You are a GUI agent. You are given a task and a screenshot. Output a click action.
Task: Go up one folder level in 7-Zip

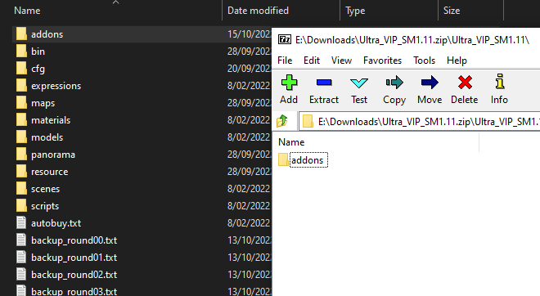(x=282, y=121)
